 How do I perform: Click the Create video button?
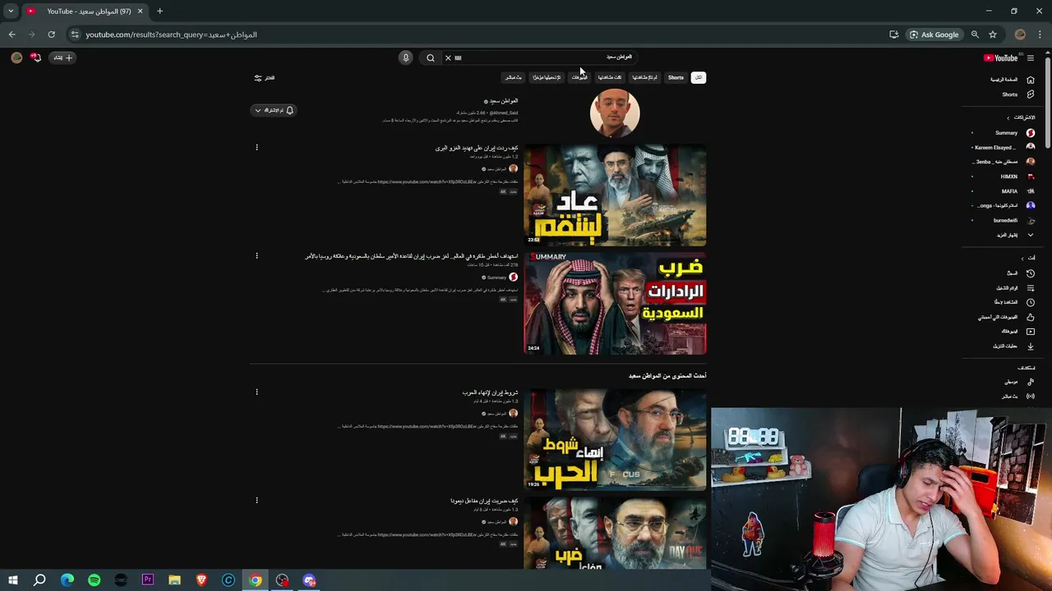62,57
